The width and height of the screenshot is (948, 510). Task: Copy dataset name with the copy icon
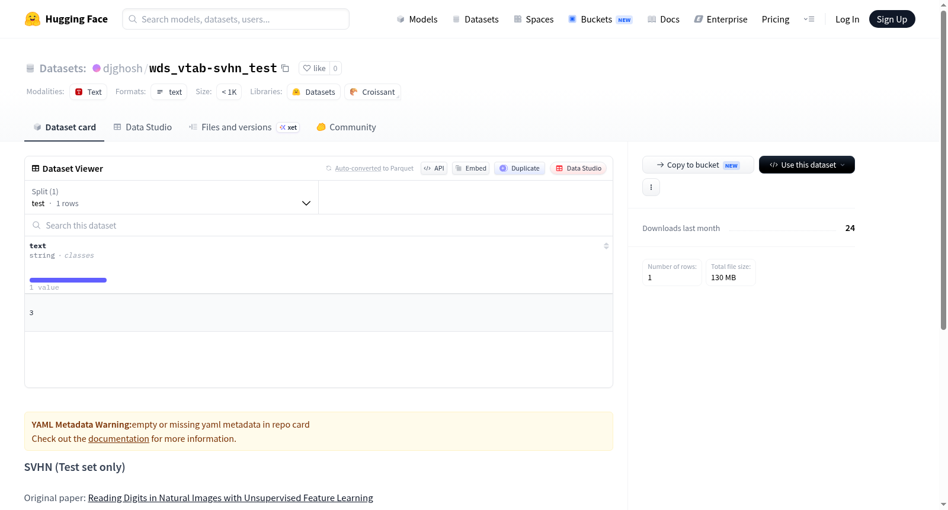point(285,68)
